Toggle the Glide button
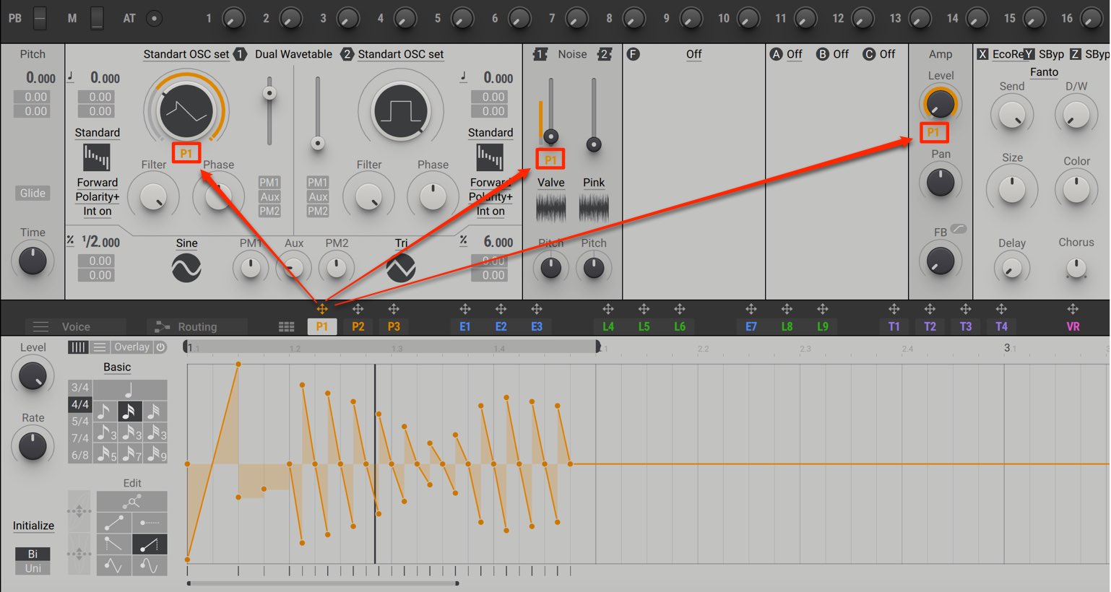This screenshot has height=592, width=1111. tap(33, 193)
